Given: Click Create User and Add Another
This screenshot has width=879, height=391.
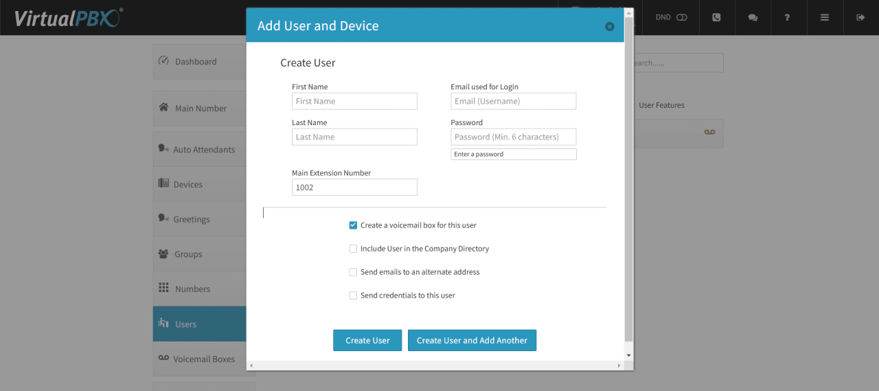Looking at the screenshot, I should (x=472, y=340).
